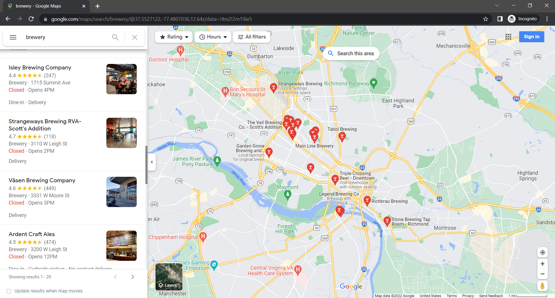Zoom out on the map
This screenshot has height=298, width=555.
(x=543, y=274)
